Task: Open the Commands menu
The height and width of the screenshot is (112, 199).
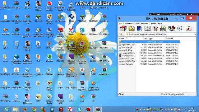Action: 128,24
